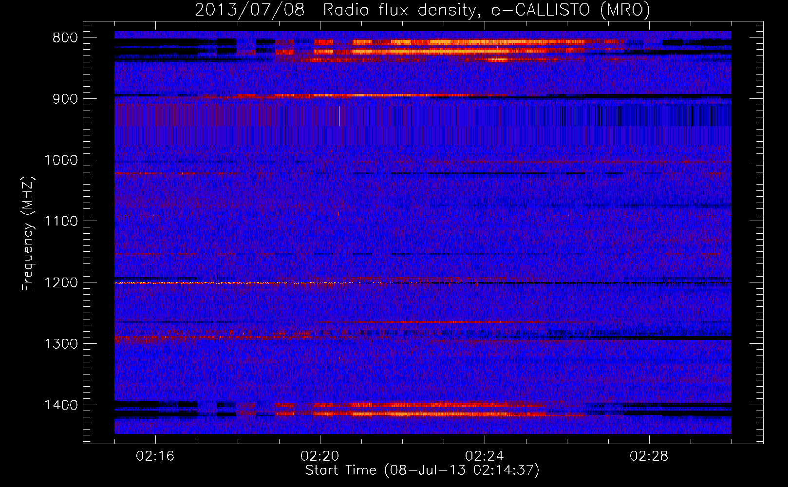Screen dimensions: 788x487
Task: Click the 'Frequency (MHZ)' axis label
Action: (x=28, y=234)
